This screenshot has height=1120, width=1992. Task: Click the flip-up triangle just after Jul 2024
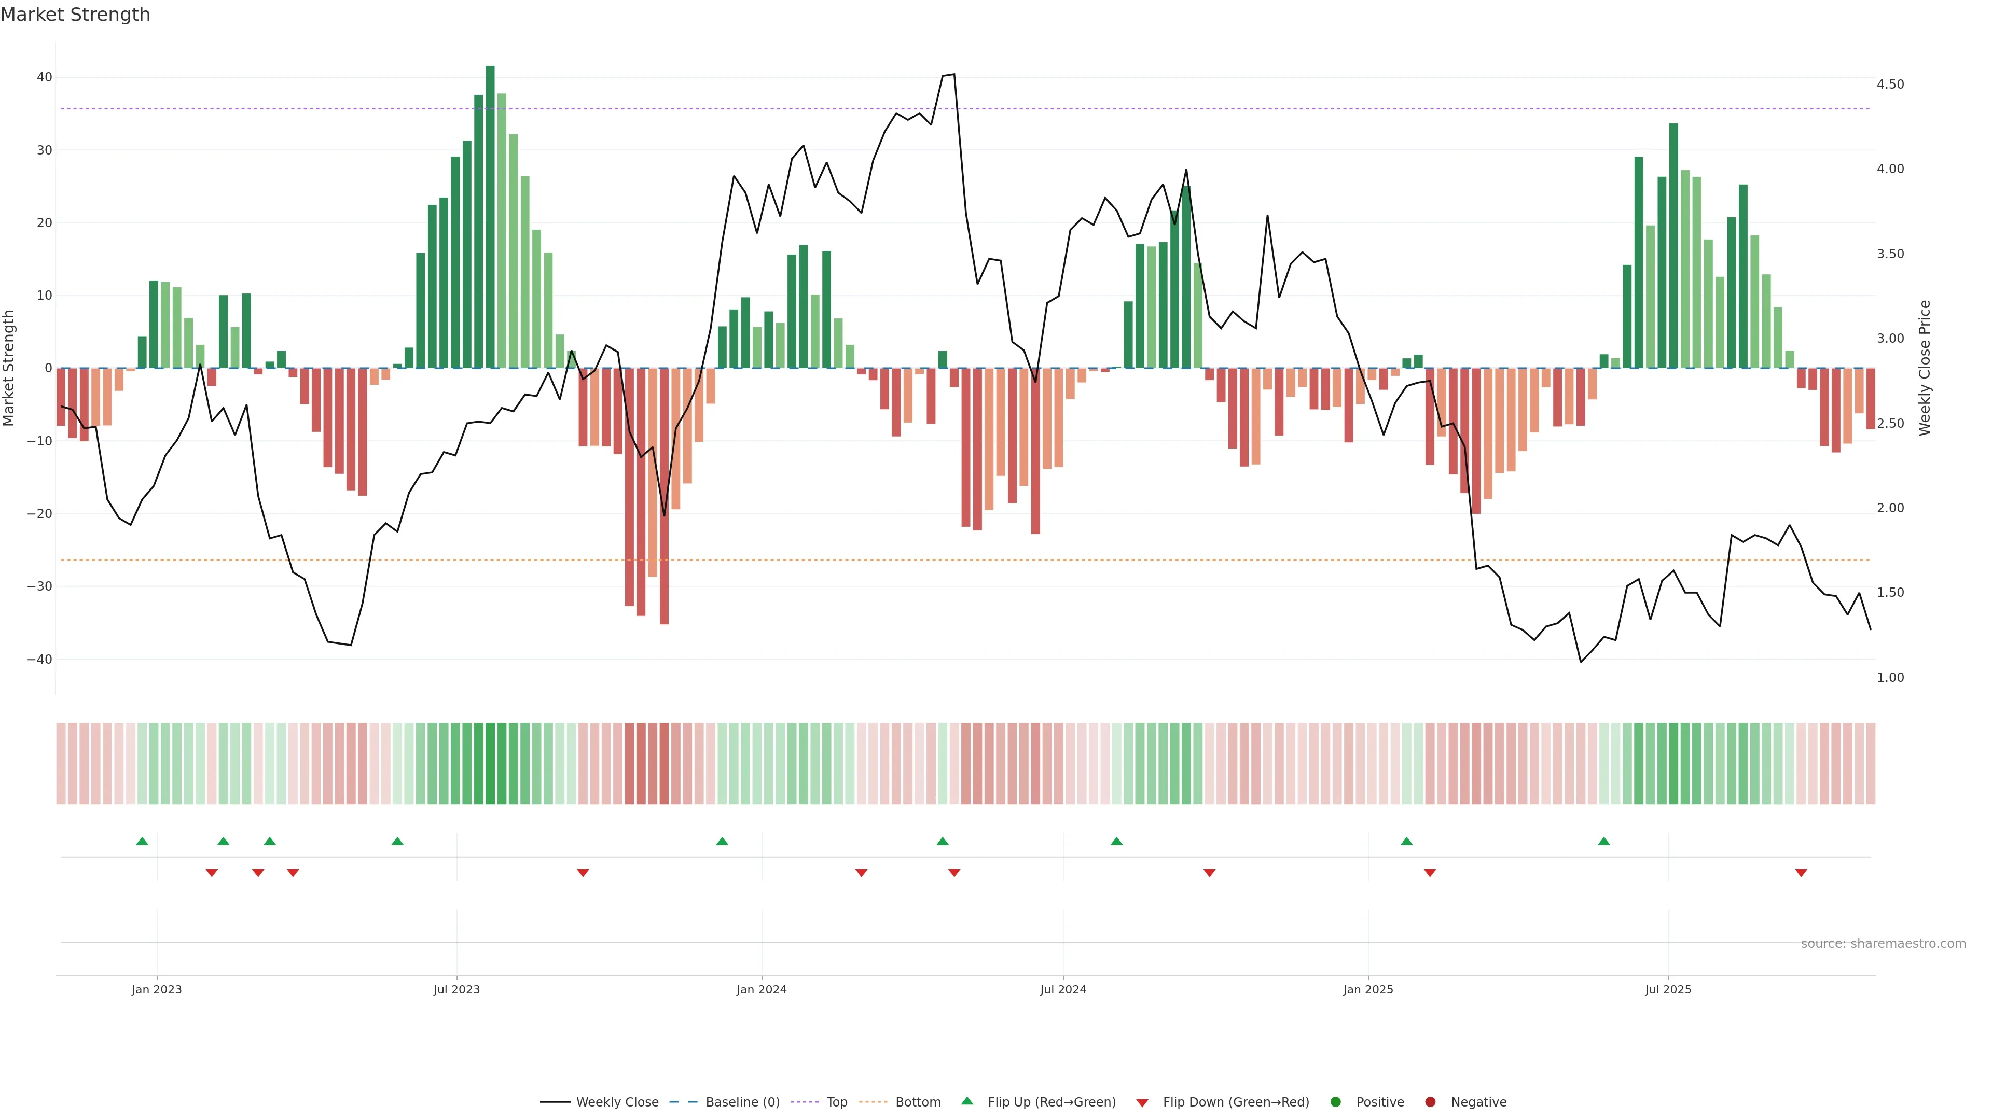pos(1117,841)
